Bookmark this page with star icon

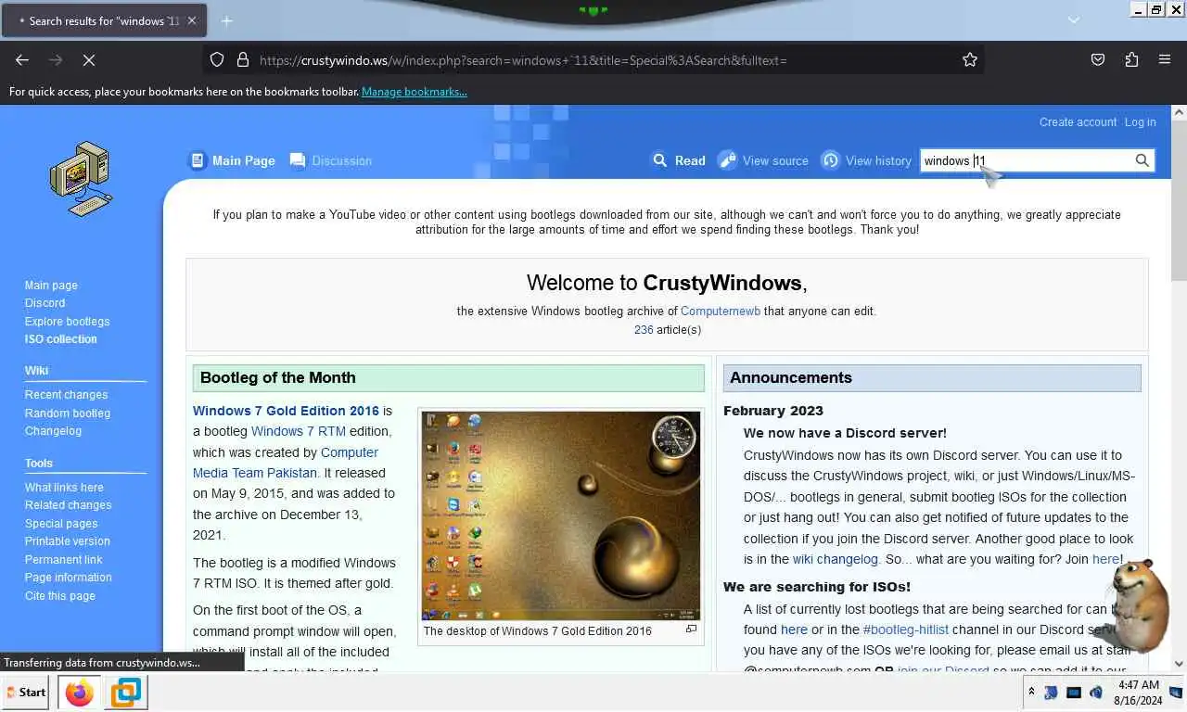coord(970,59)
